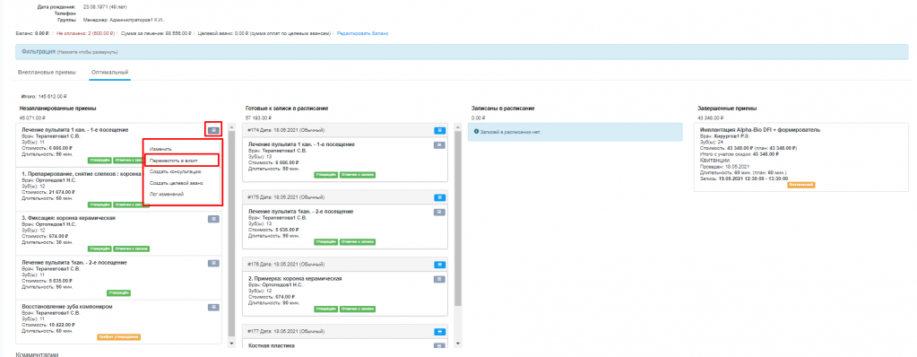Viewport: 917px width, 357px height.
Task: Click blue menu button of visit #174
Action: click(439, 130)
